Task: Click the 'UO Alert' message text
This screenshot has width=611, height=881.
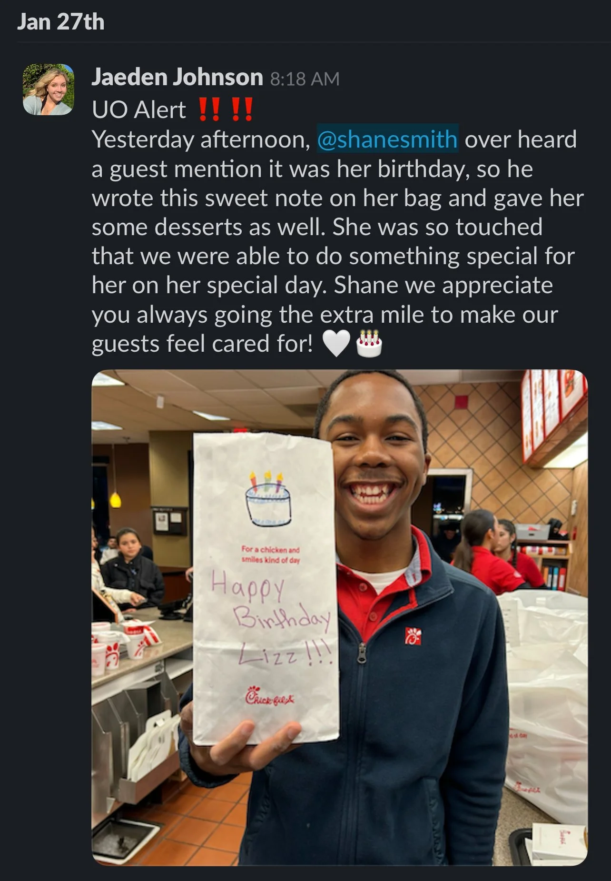Action: pyautogui.click(x=138, y=110)
